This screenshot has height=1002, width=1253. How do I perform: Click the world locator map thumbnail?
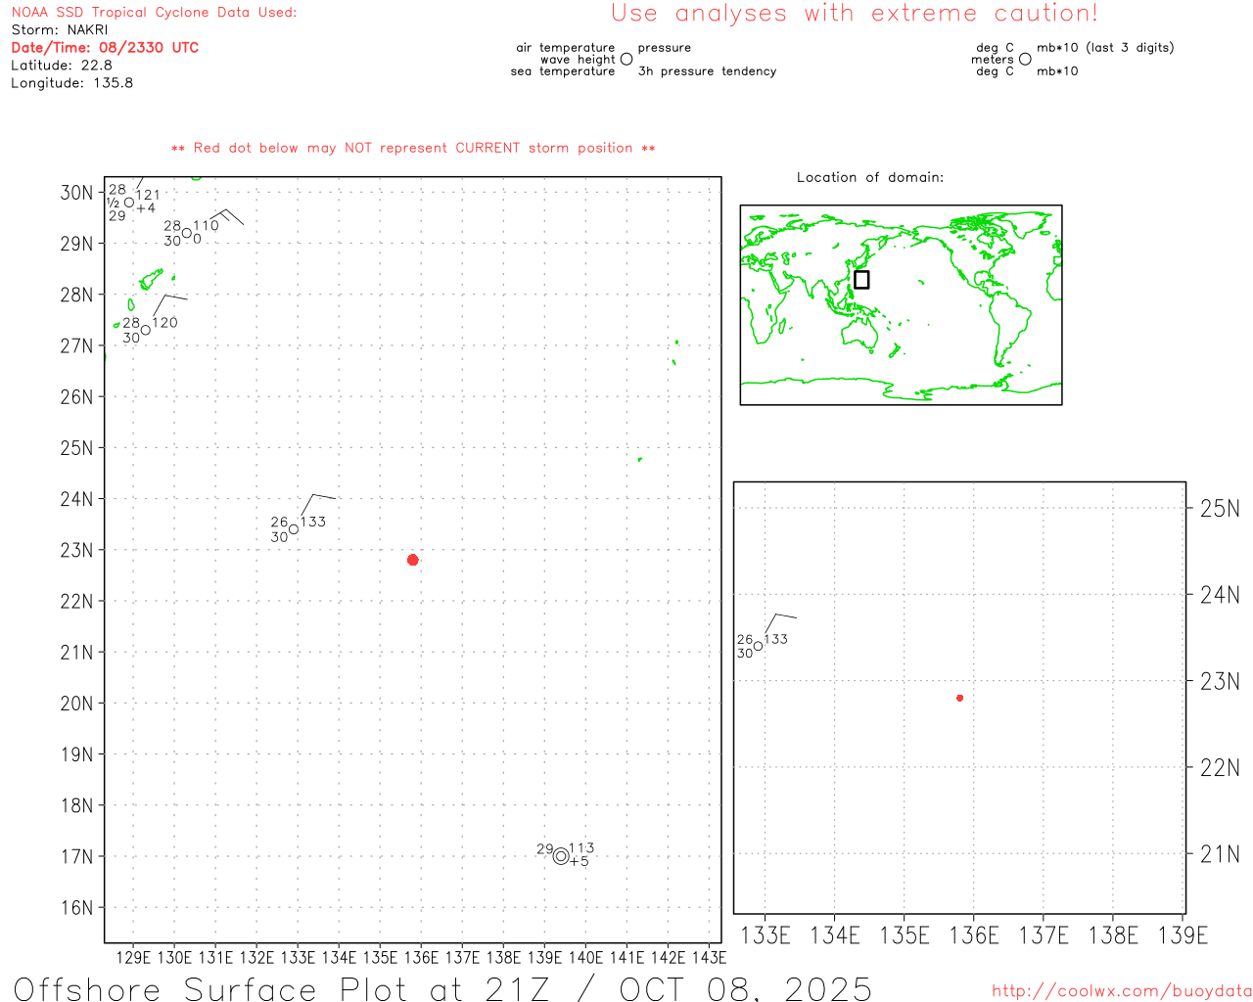point(901,304)
